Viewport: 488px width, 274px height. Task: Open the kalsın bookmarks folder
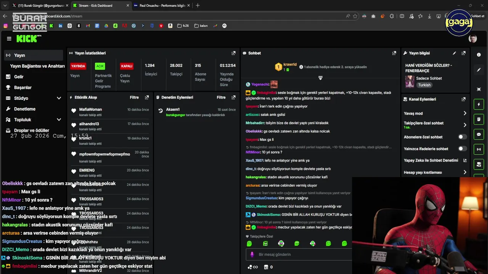click(201, 26)
